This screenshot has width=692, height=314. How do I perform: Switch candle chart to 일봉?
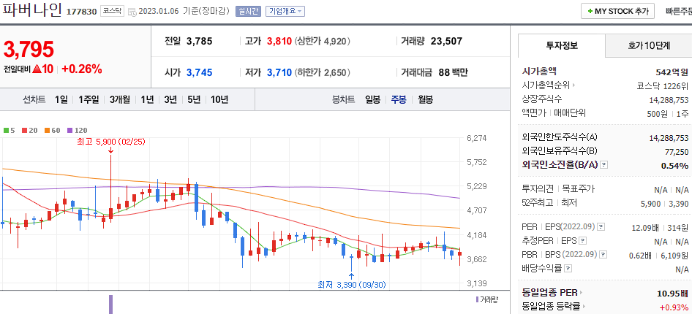click(x=372, y=99)
